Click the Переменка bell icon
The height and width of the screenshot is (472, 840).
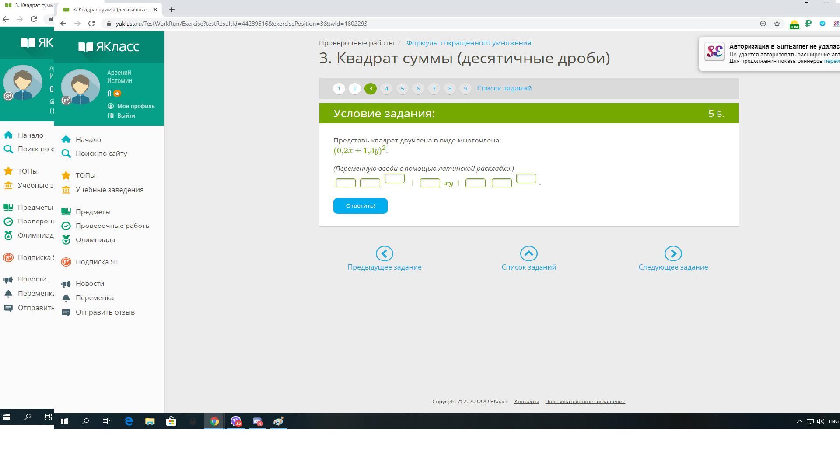[66, 298]
